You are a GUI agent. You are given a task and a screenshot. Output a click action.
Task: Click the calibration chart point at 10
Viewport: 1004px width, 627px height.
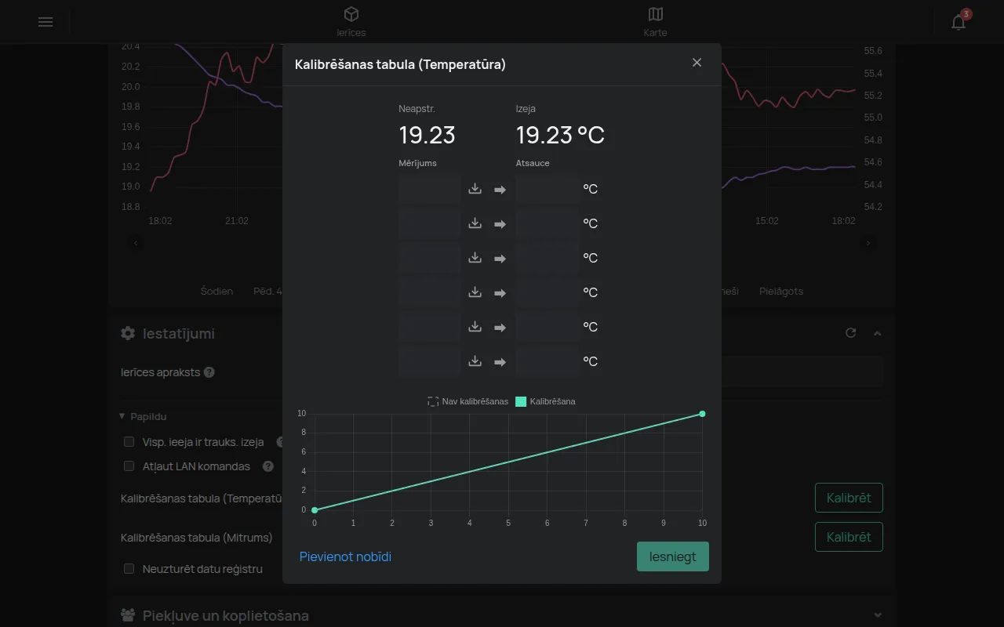click(x=702, y=414)
